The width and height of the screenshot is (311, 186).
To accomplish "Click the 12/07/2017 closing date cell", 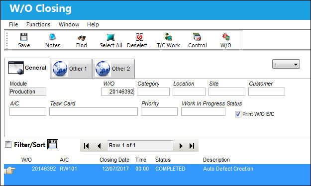I will point(115,169).
